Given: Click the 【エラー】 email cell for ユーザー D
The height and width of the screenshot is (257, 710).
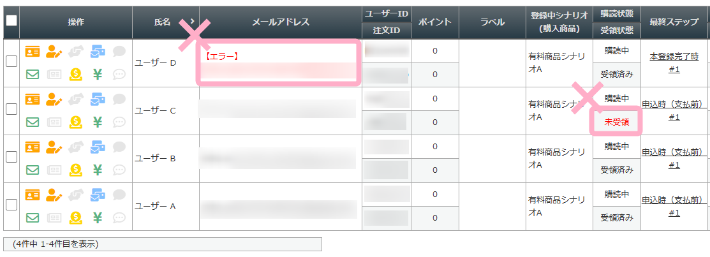Looking at the screenshot, I should pos(279,62).
